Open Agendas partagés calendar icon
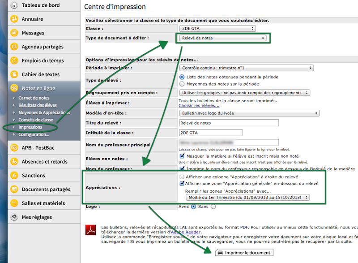Viewport: 358px width, 263px height. tap(14, 47)
